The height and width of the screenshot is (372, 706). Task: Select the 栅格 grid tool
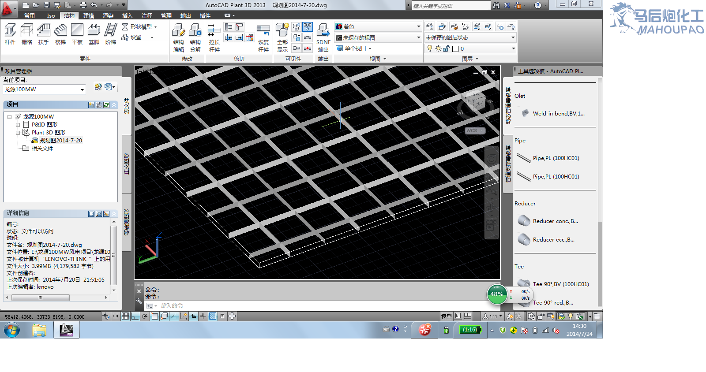[27, 34]
